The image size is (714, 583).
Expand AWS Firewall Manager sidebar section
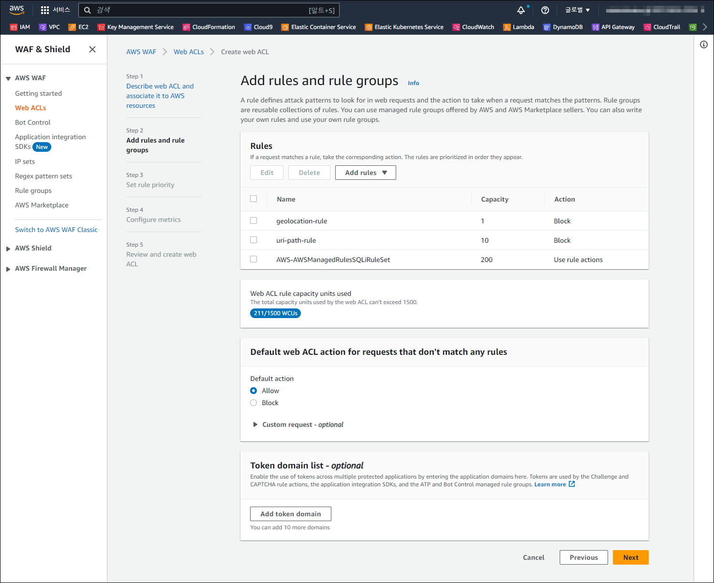click(x=8, y=269)
